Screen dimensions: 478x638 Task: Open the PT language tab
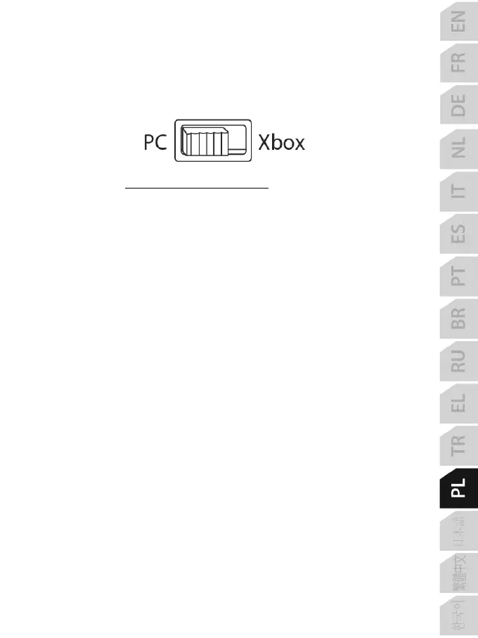pyautogui.click(x=458, y=276)
